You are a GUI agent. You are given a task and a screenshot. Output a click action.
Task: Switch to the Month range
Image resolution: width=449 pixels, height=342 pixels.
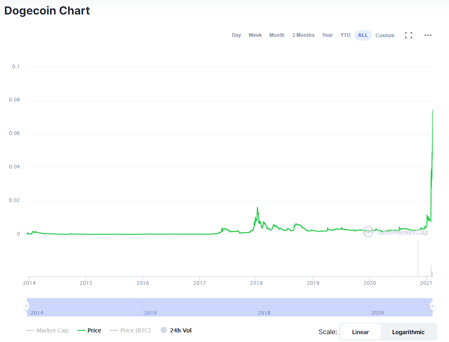coord(277,35)
